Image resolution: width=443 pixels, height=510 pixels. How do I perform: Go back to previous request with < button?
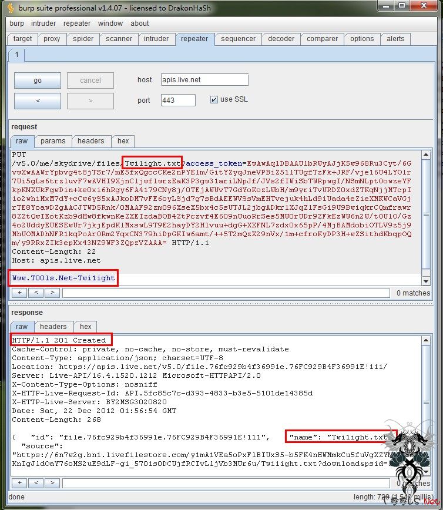(x=38, y=101)
